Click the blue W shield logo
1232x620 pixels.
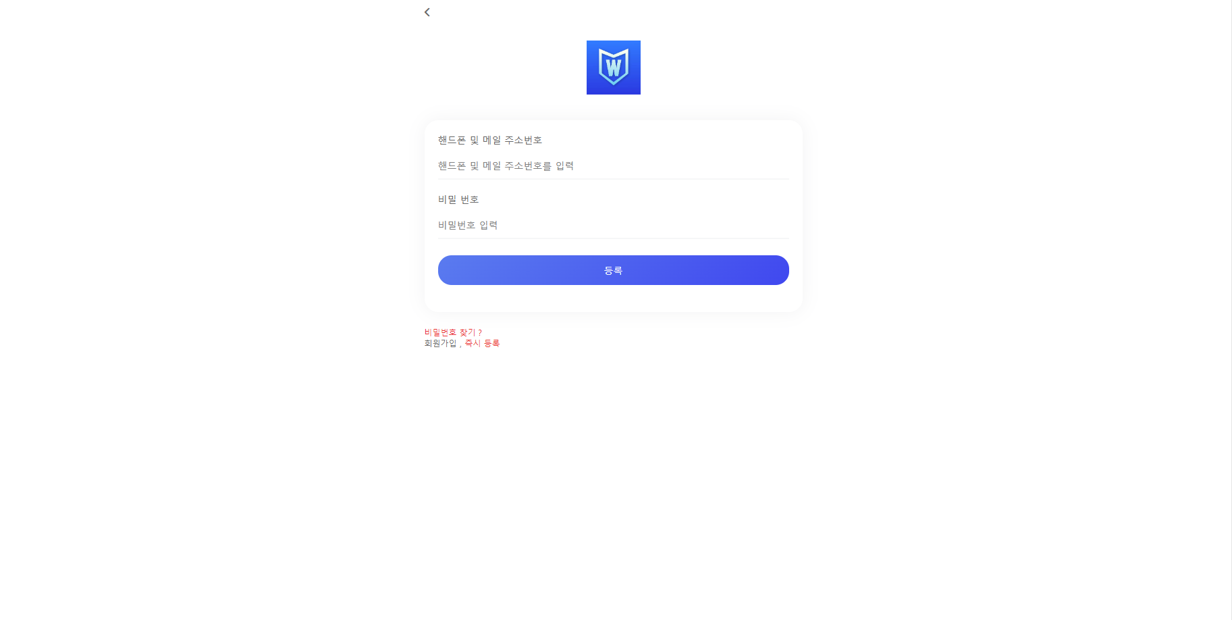pyautogui.click(x=613, y=68)
